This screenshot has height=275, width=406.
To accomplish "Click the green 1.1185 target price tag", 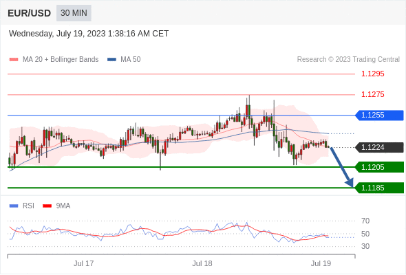I will coord(379,188).
